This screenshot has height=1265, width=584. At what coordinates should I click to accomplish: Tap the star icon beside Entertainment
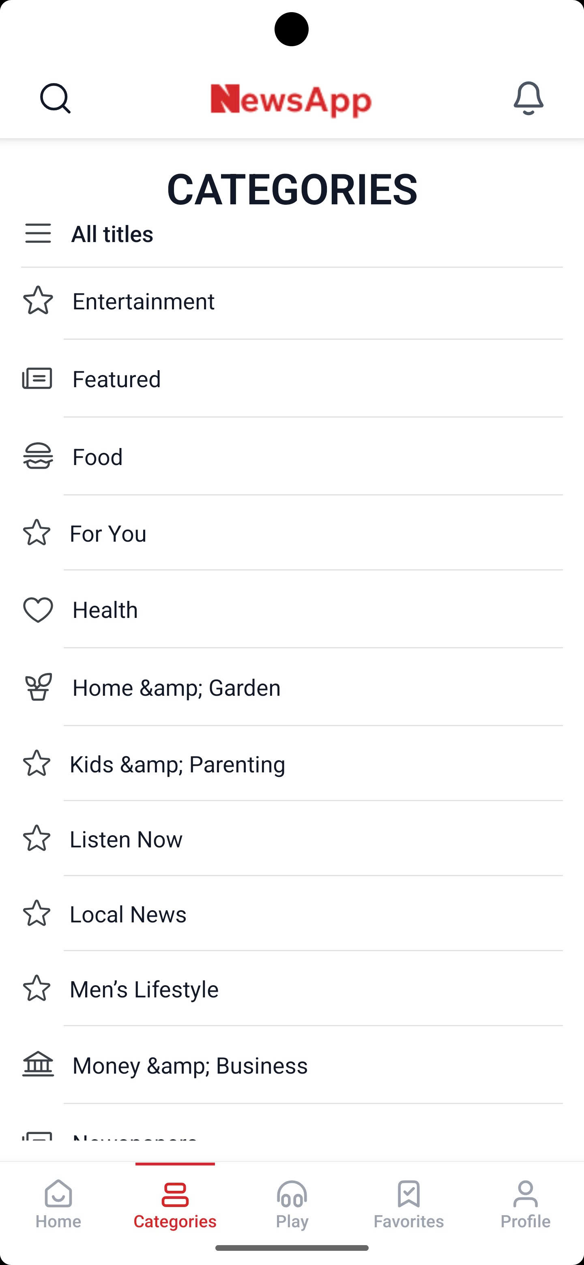38,300
